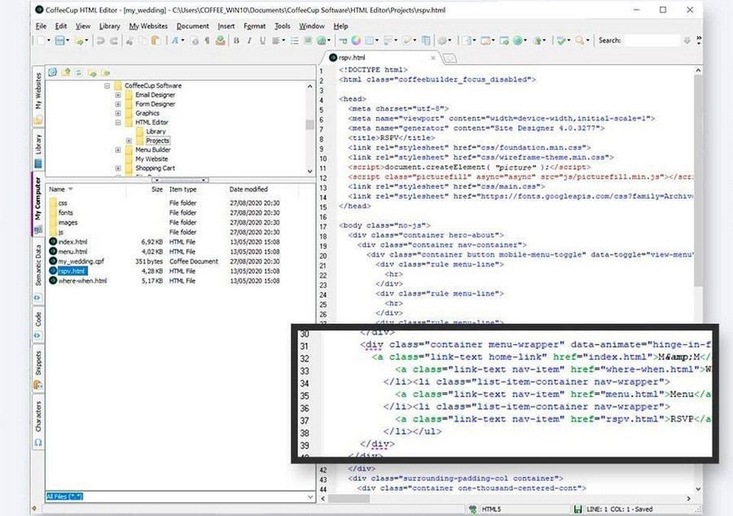Image resolution: width=733 pixels, height=516 pixels.
Task: Open the Snippets side tab
Action: point(38,370)
